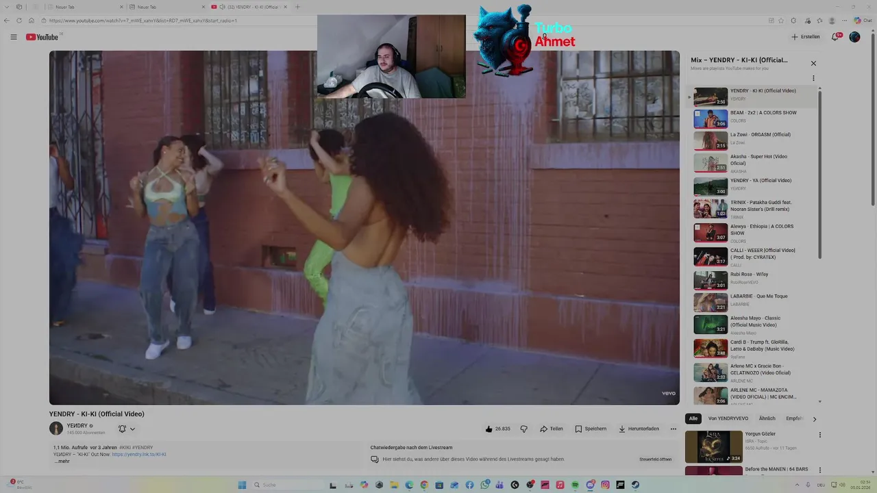
Task: Launch Google Chrome from taskbar
Action: [424, 485]
